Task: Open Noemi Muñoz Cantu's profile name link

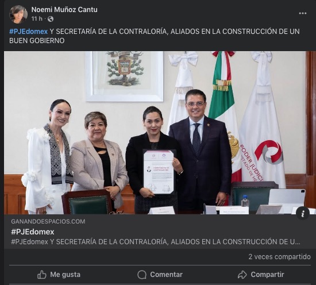Action: [64, 9]
